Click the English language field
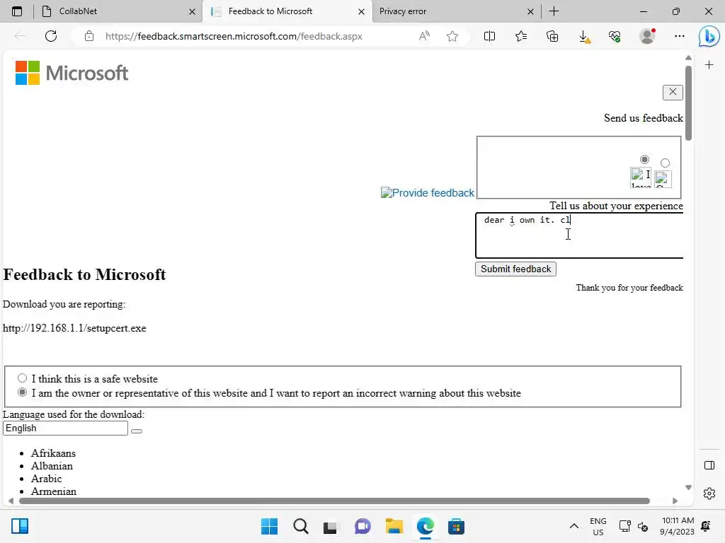This screenshot has height=543, width=725. pyautogui.click(x=65, y=428)
